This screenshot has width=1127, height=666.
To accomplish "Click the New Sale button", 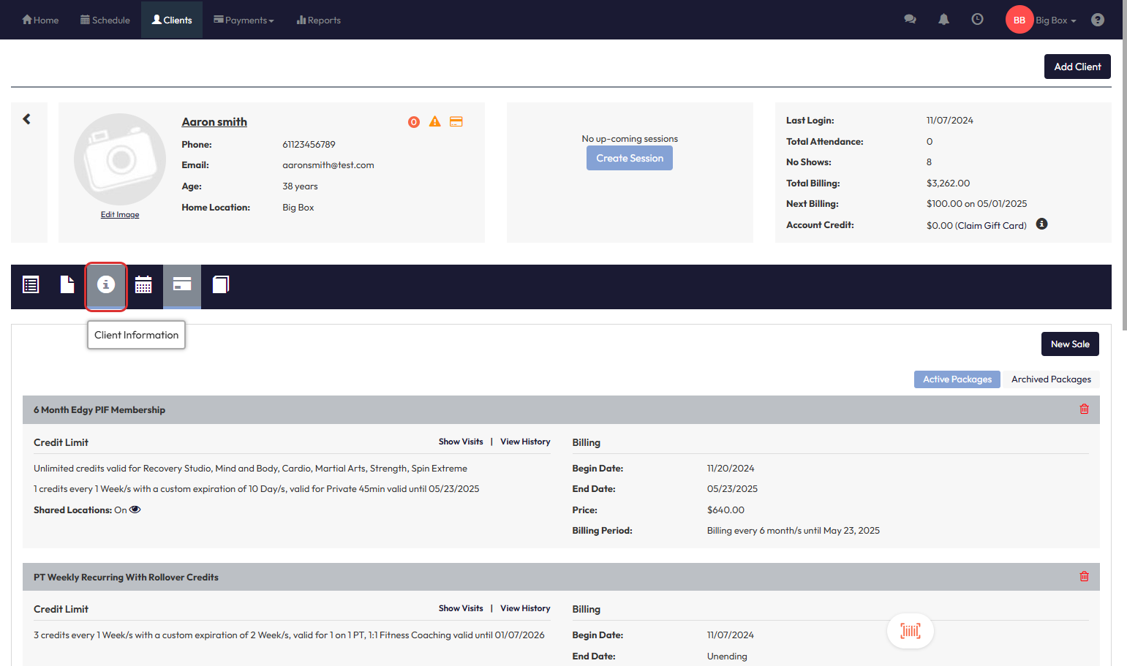I will tap(1069, 344).
